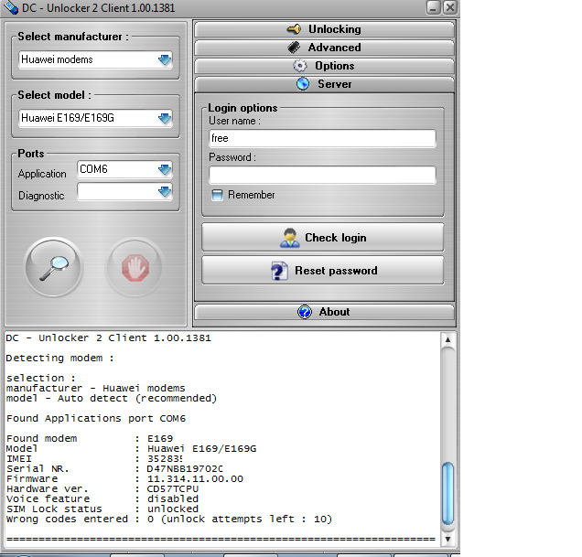Click 'Found Applications port COM6' log line
582x557 pixels.
click(96, 419)
